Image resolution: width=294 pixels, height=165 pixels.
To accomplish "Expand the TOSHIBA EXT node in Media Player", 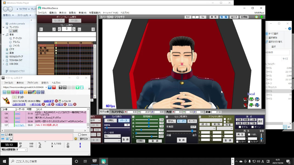I will (3, 60).
